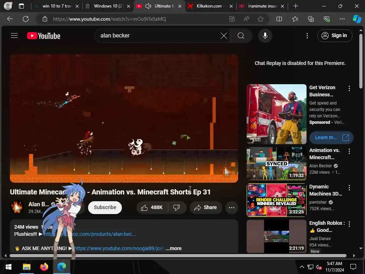Launch Firefox from taskbar
The height and width of the screenshot is (274, 365).
pyautogui.click(x=44, y=267)
